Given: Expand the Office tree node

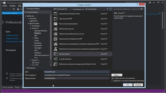Looking at the screenshot, I should [33, 38].
